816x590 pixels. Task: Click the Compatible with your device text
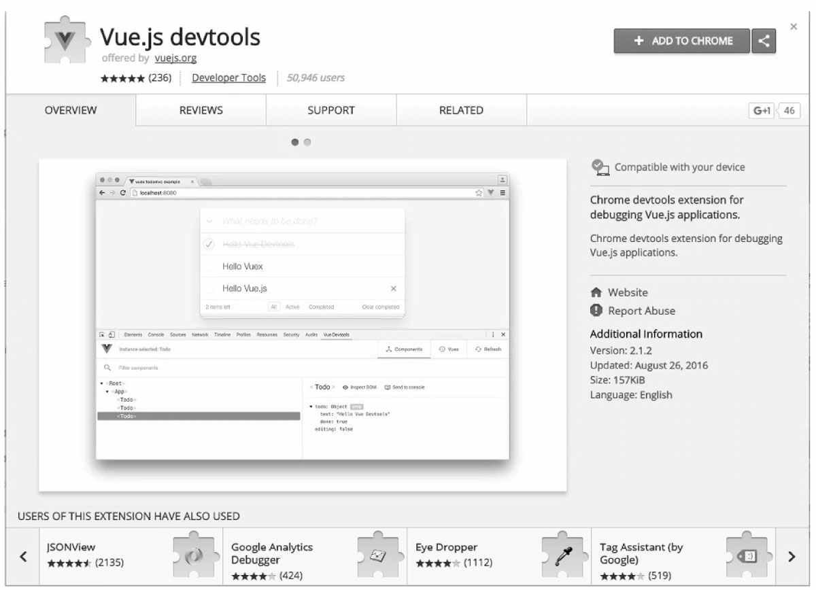point(680,167)
